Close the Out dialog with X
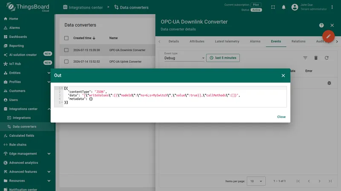Image resolution: width=341 pixels, height=191 pixels. tap(283, 76)
